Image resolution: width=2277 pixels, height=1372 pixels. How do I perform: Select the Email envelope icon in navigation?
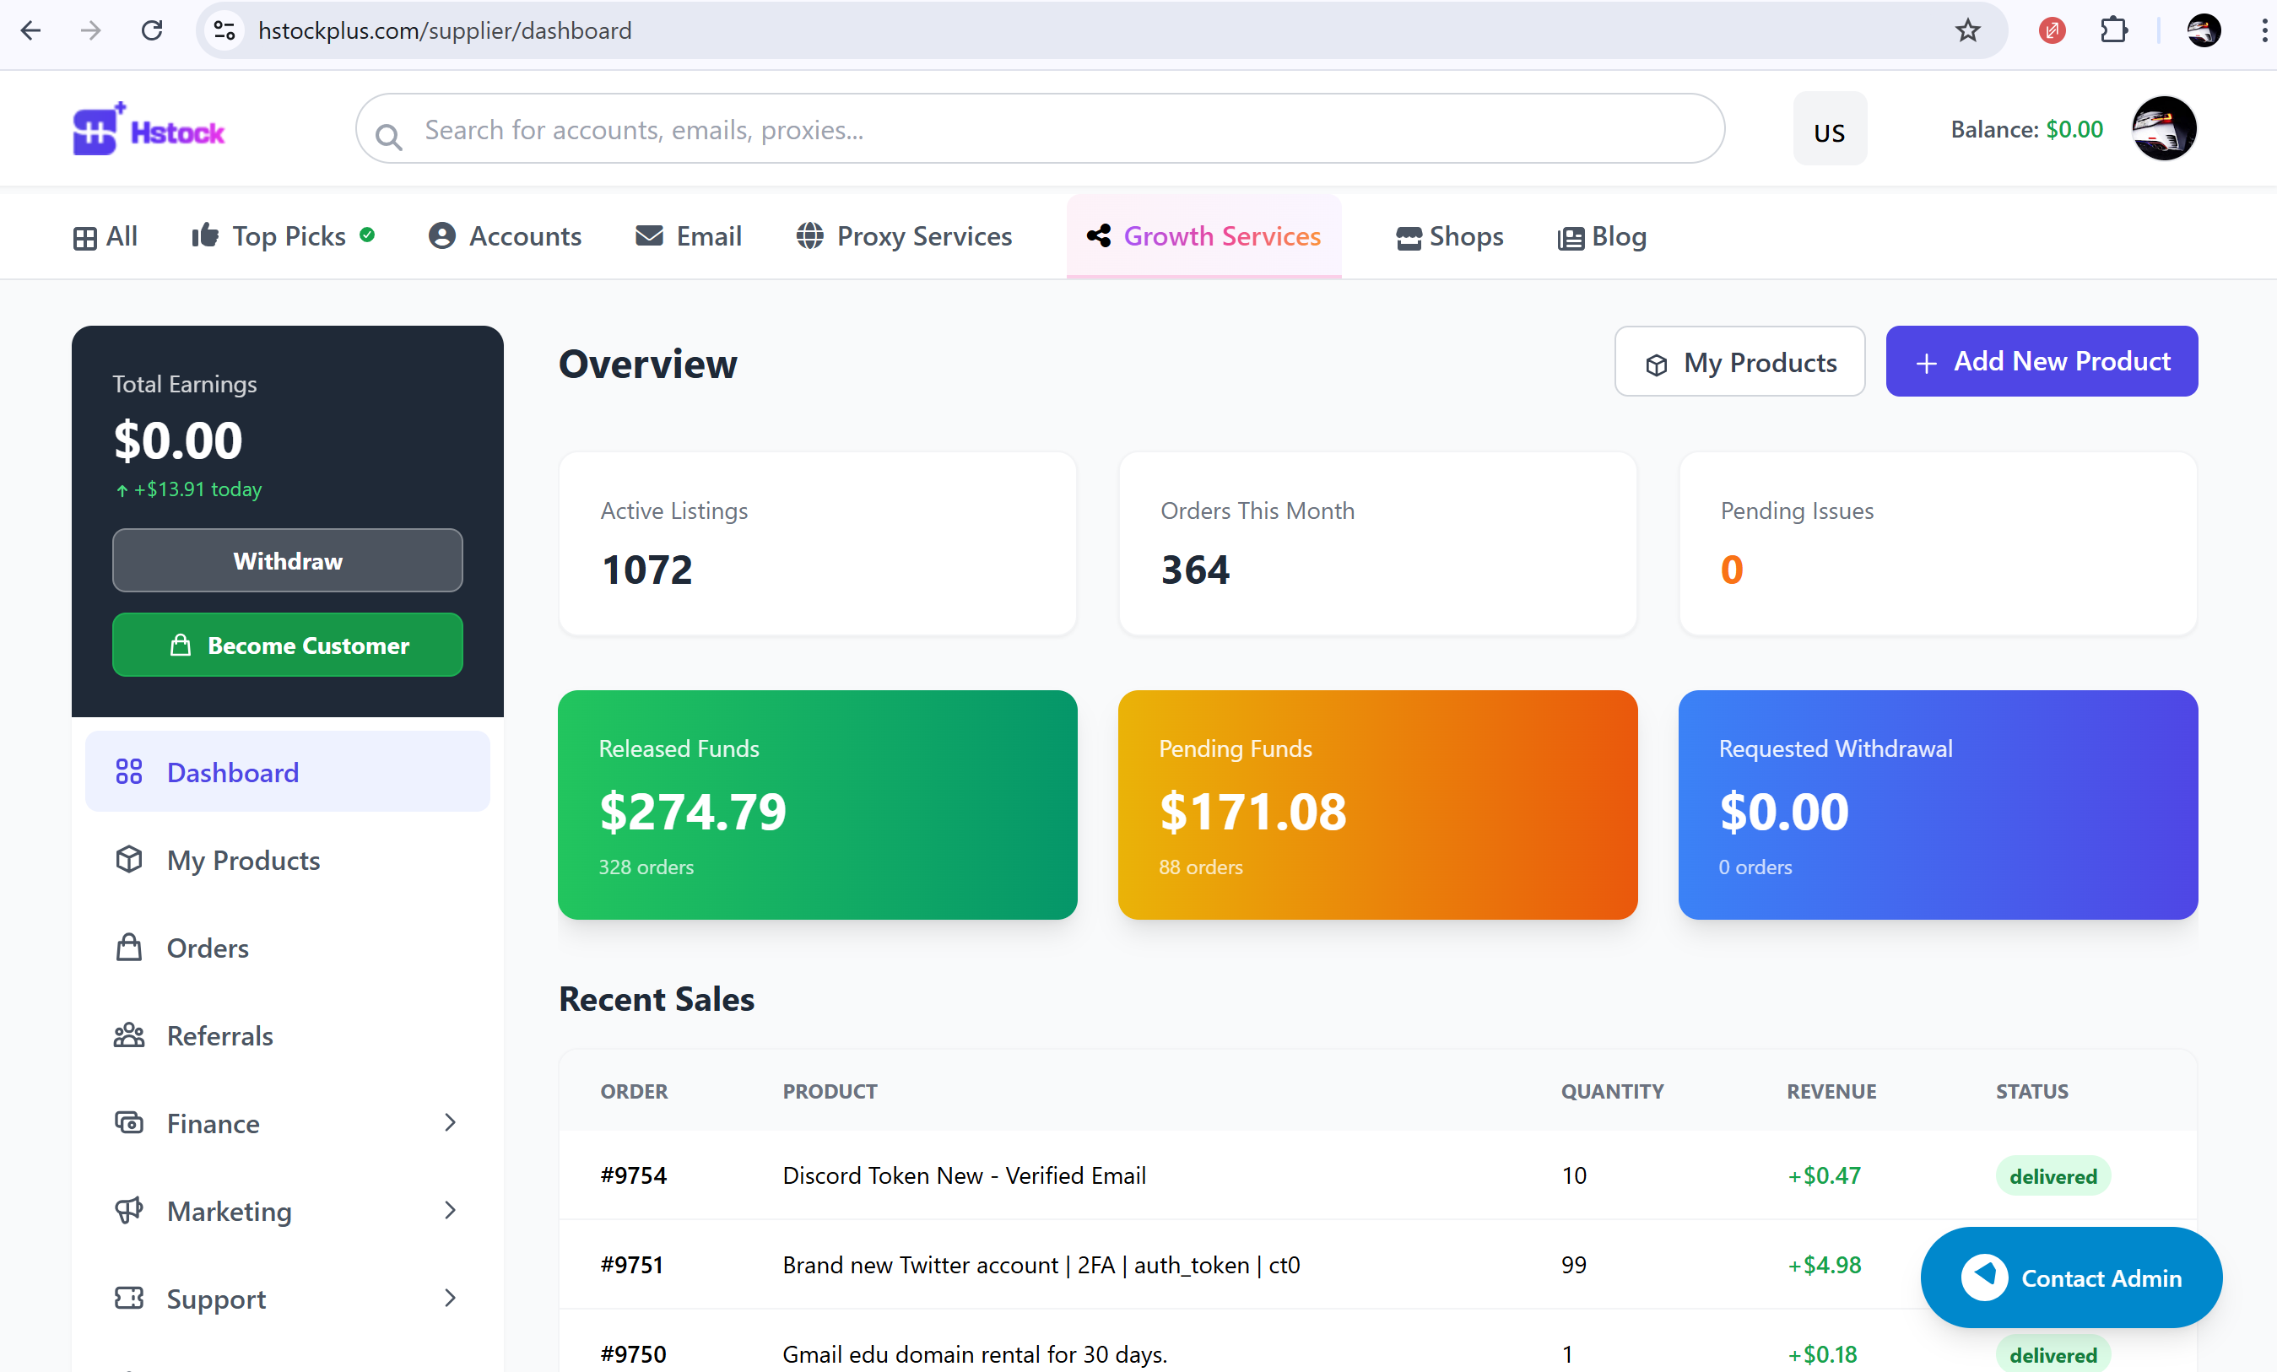[649, 236]
